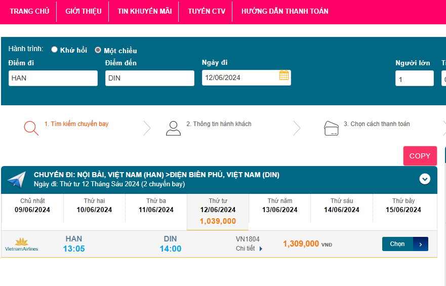This screenshot has width=446, height=286.
Task: Select Thứ ba 11/06/2024 date tab
Action: [x=156, y=206]
